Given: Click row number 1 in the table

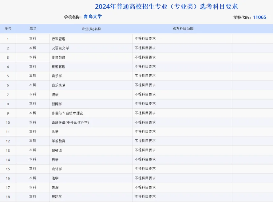Looking at the screenshot, I should (x=8, y=39).
